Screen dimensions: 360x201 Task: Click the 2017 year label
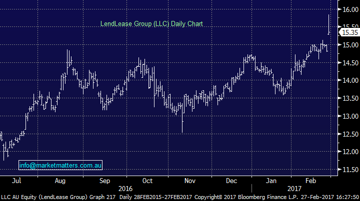294,189
